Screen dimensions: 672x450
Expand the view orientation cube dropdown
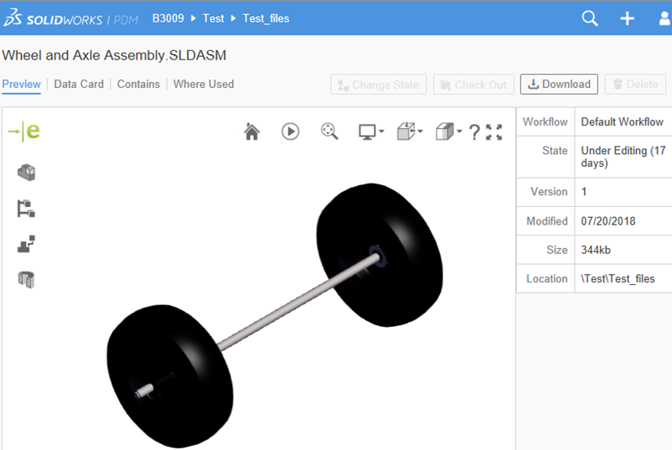(410, 132)
